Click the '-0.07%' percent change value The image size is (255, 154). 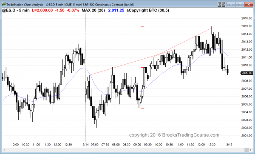(73, 10)
